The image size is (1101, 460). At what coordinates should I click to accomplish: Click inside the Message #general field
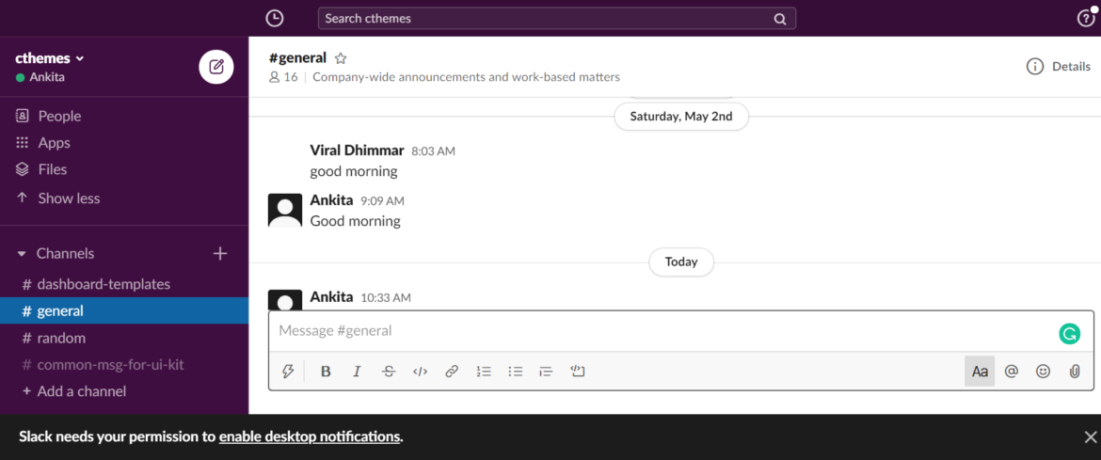pos(660,330)
